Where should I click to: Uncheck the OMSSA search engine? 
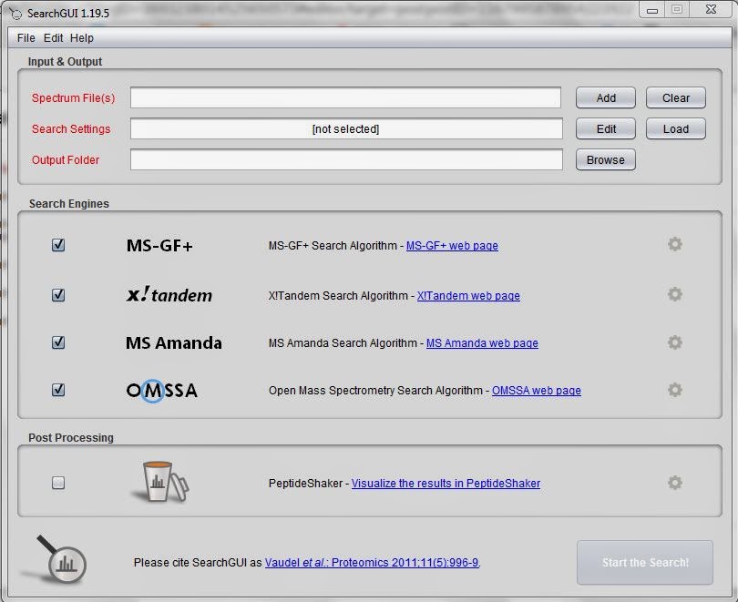(57, 389)
